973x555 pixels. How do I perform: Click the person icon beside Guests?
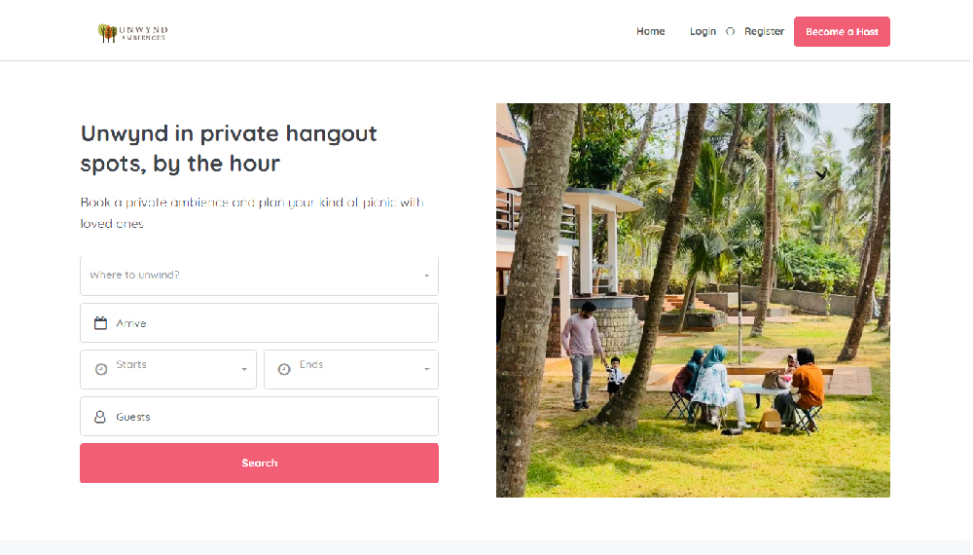click(100, 417)
